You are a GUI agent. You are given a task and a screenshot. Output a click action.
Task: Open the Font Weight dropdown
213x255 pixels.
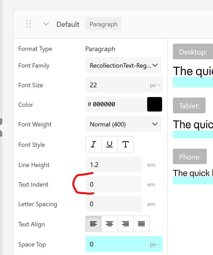coord(123,124)
